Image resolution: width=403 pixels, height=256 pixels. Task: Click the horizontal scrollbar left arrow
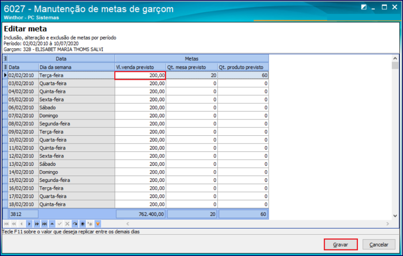click(127, 224)
